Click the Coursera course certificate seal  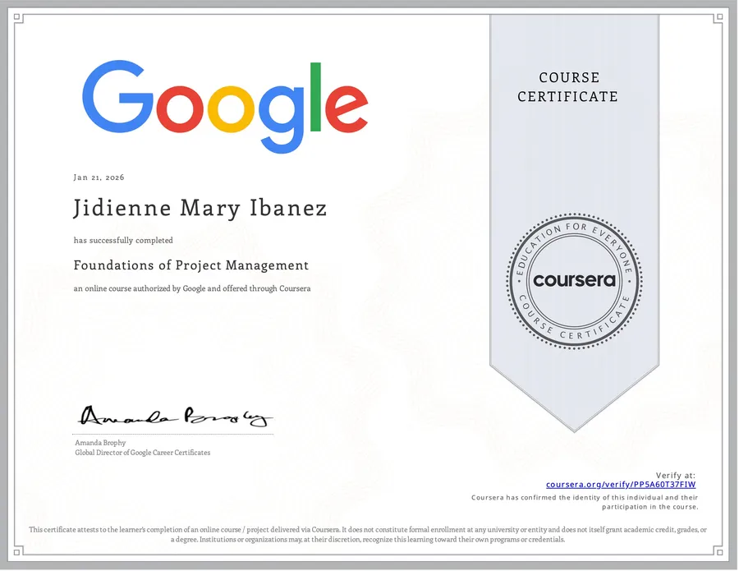(x=574, y=281)
